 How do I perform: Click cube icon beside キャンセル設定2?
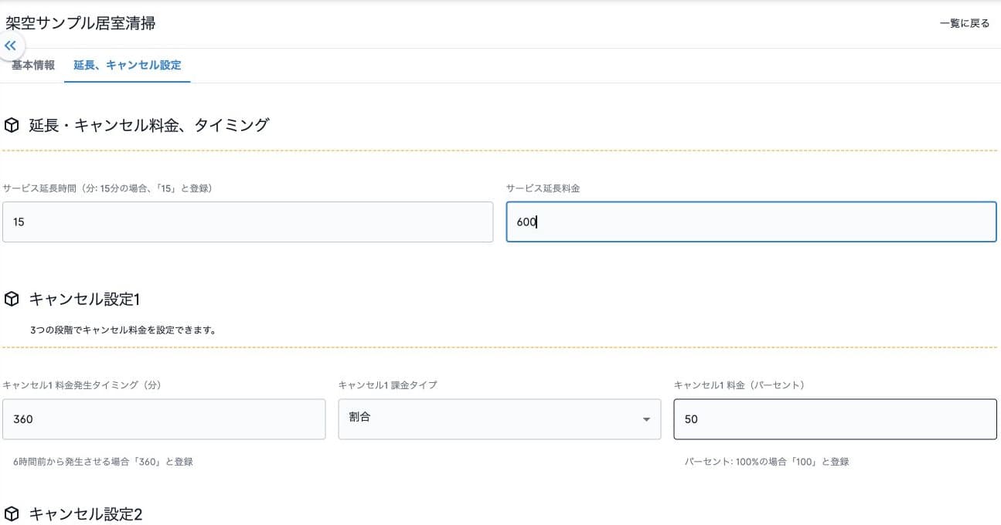pos(12,513)
